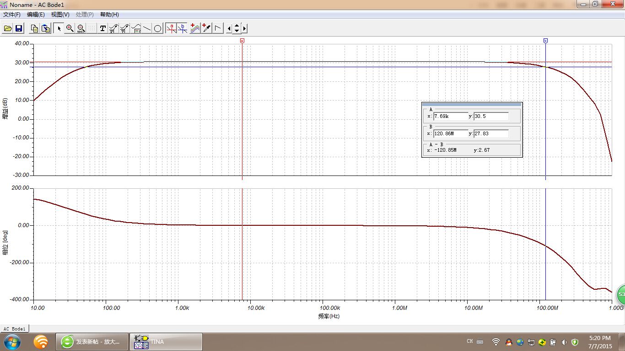Click the up arrow toolbar button
The width and height of the screenshot is (625, 351).
pos(237,26)
